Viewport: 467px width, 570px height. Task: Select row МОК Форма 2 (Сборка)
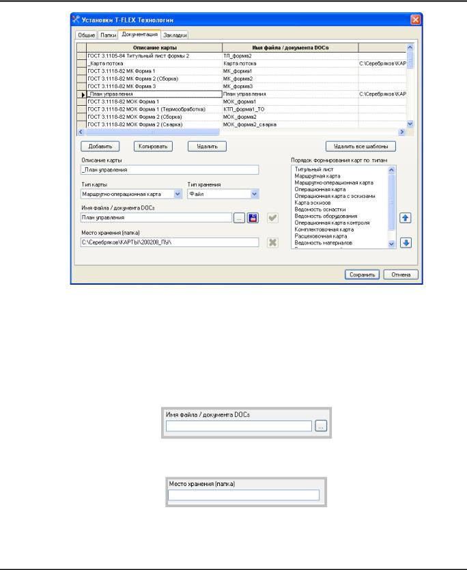154,117
